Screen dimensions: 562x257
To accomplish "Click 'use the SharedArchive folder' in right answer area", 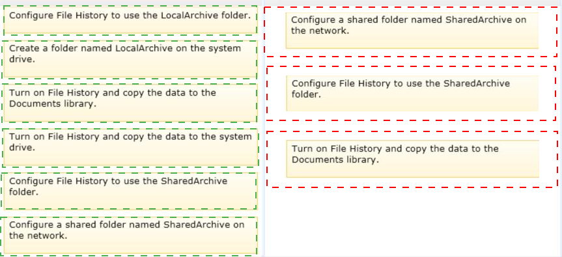I will pyautogui.click(x=412, y=93).
